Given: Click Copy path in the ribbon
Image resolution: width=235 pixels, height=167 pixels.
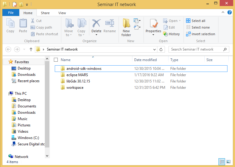Looking at the screenshot, I should [x=41, y=27].
